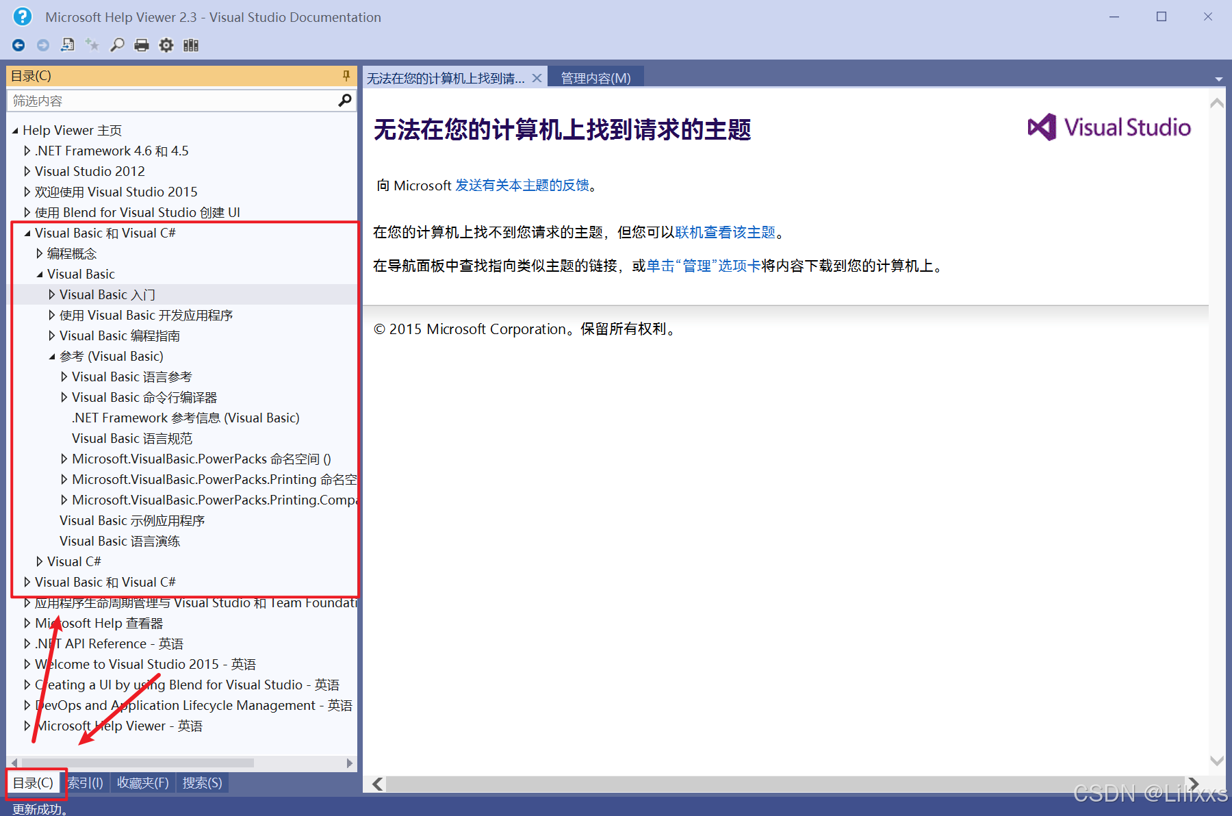
Task: Click content pane scroll up arrow
Action: point(1217,103)
